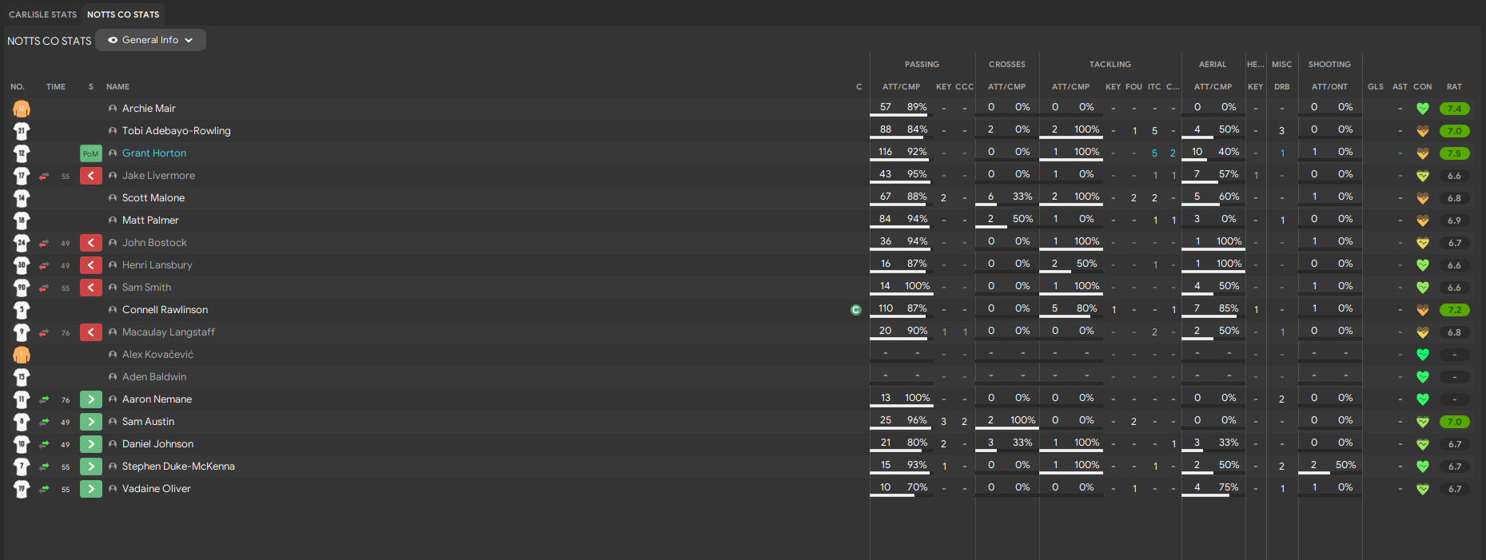Click Grant Horton's 116 passes attempted value
This screenshot has width=1486, height=560.
[x=886, y=152]
